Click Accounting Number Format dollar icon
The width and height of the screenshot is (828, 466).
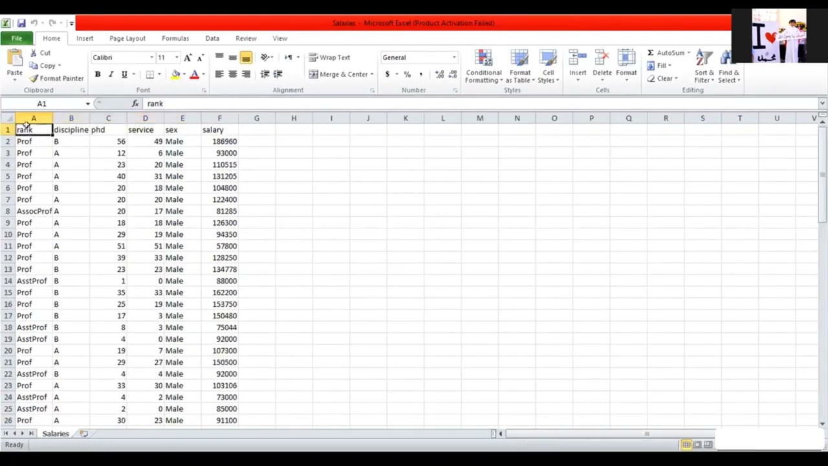(x=387, y=74)
